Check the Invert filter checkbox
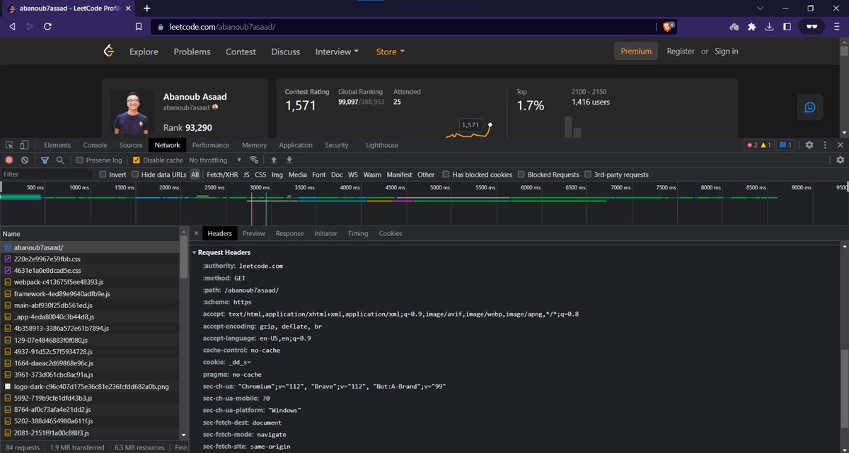 [x=103, y=175]
